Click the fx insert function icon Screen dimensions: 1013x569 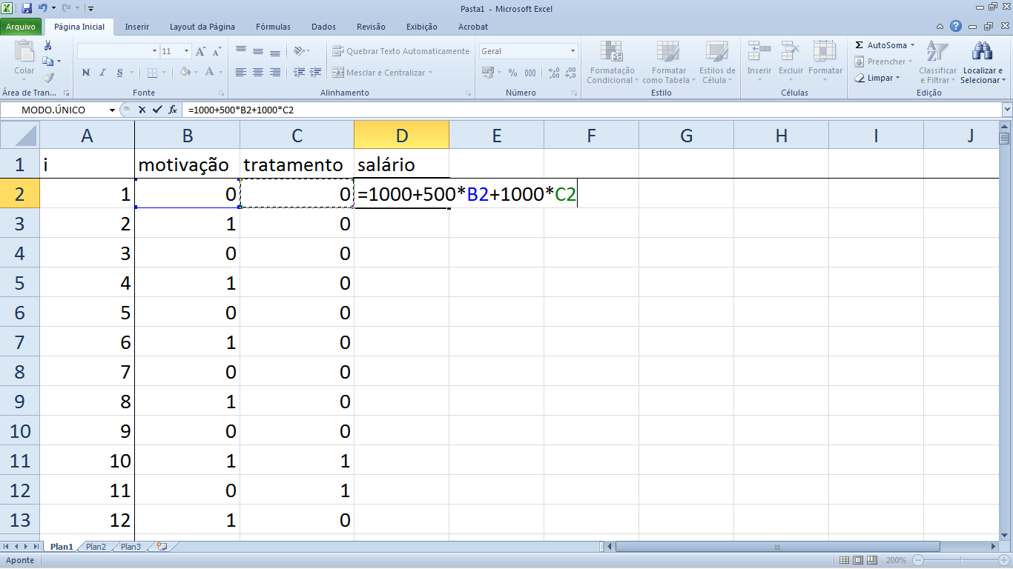pos(173,110)
